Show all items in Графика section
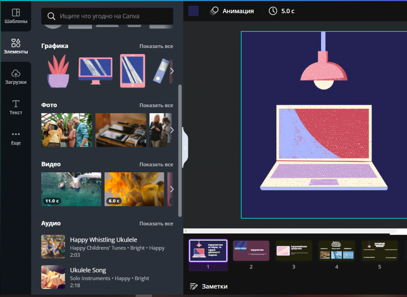 tap(156, 46)
